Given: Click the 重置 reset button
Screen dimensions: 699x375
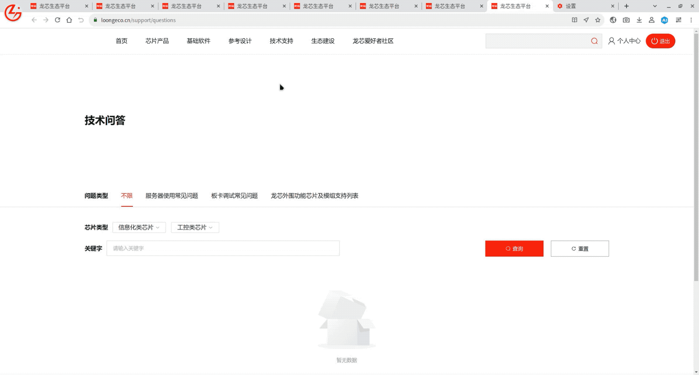Looking at the screenshot, I should click(580, 249).
